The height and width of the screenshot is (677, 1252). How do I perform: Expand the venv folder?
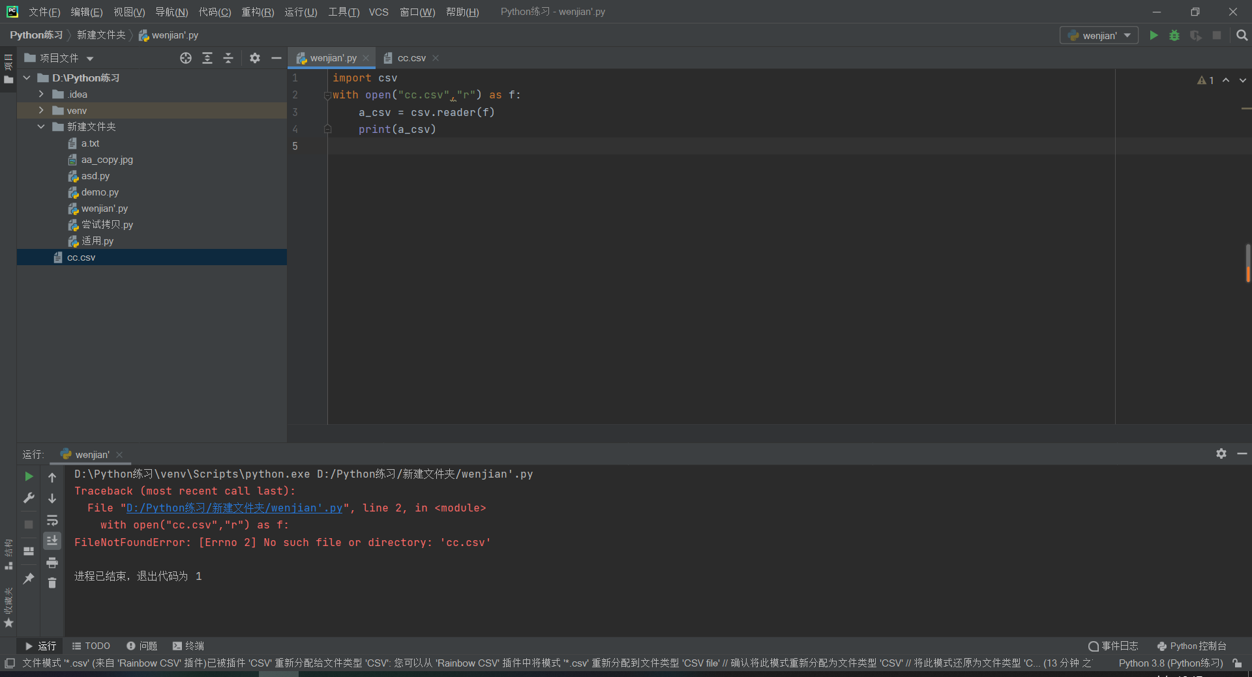pyautogui.click(x=41, y=110)
